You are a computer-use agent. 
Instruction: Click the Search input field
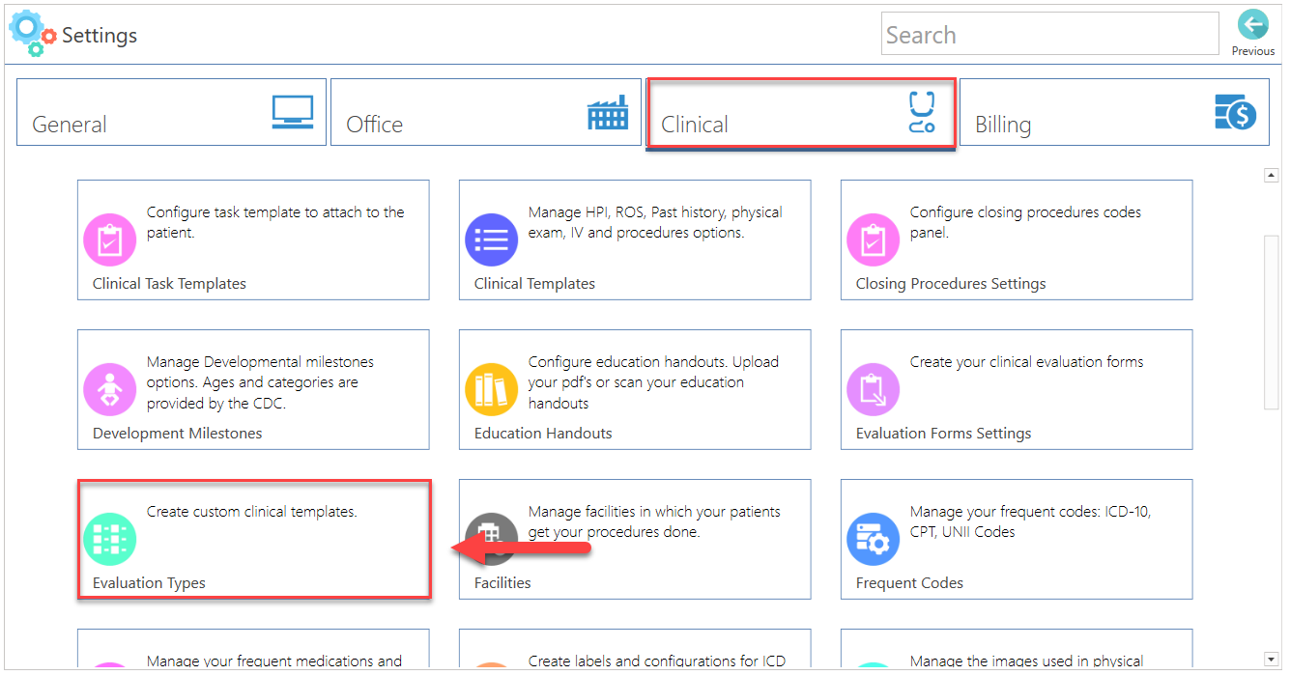click(x=1050, y=34)
